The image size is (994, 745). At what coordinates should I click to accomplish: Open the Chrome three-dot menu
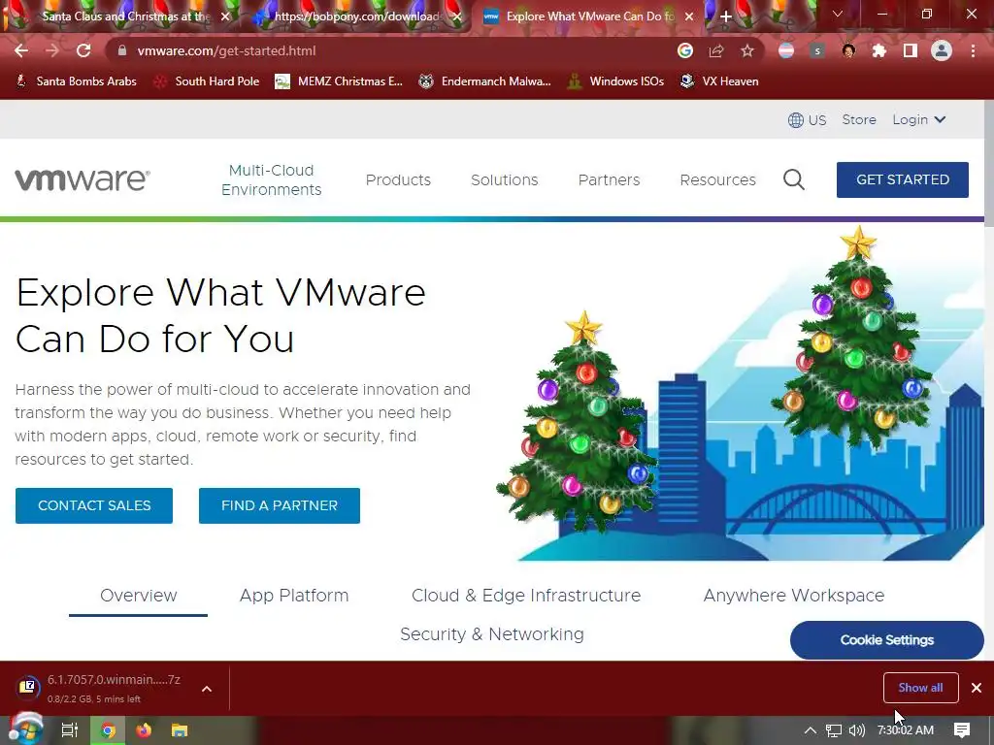[x=973, y=50]
